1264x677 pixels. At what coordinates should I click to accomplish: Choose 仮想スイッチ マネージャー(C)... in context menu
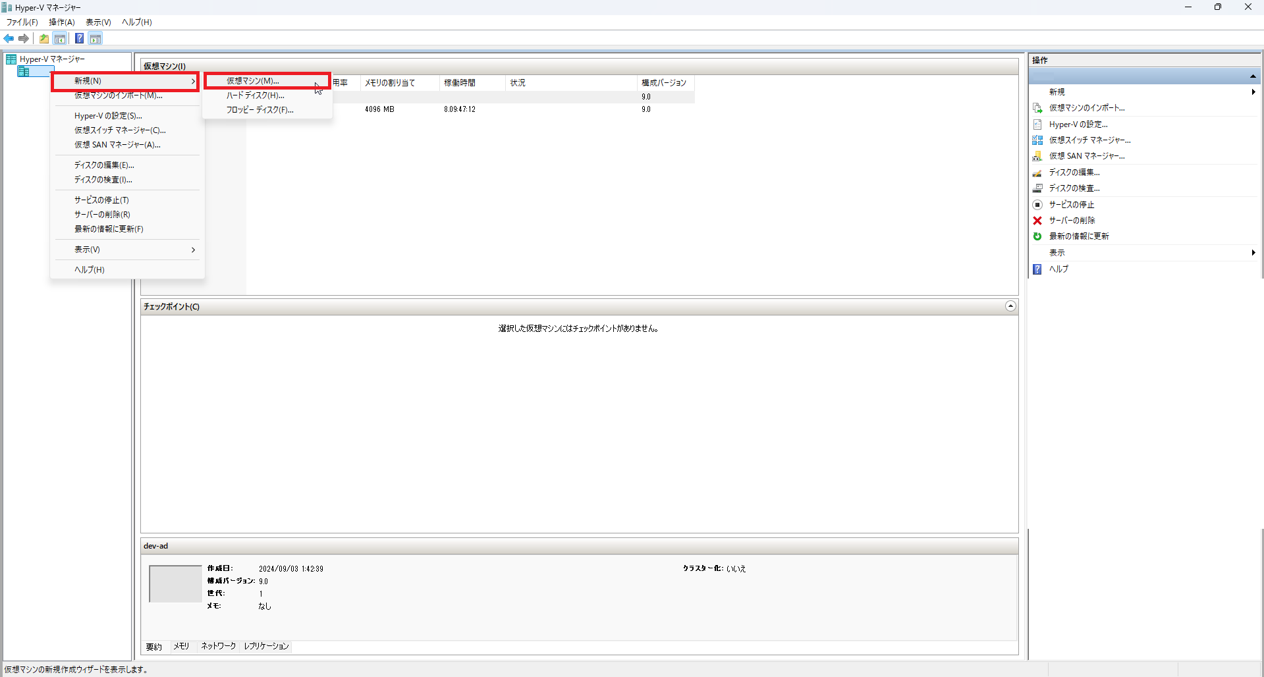pyautogui.click(x=127, y=130)
